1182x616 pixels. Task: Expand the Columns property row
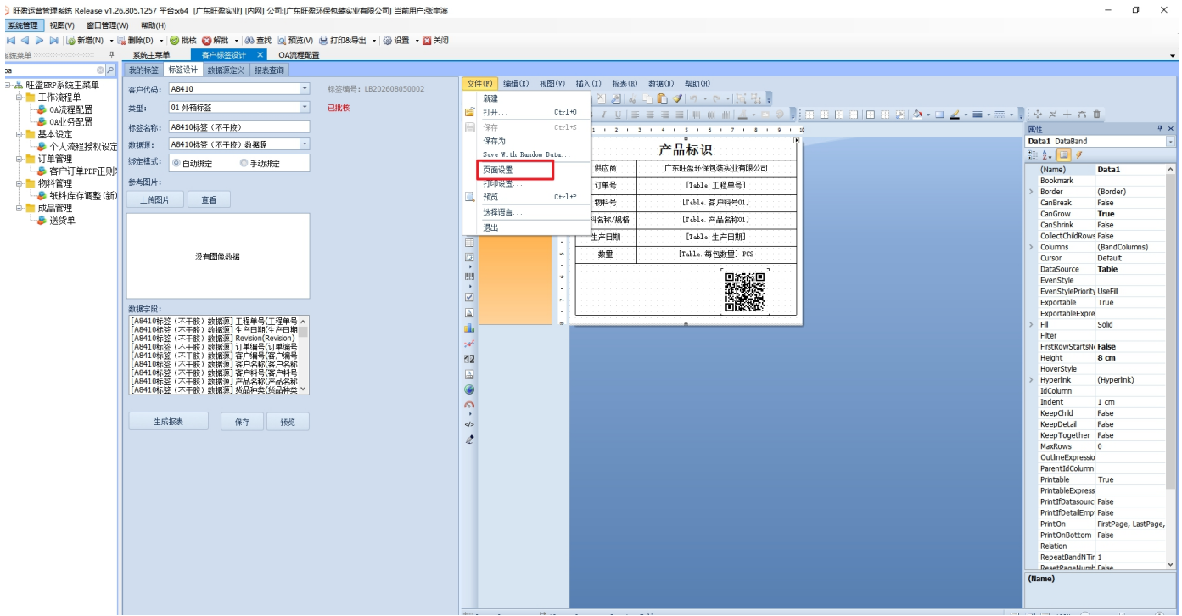point(1031,247)
